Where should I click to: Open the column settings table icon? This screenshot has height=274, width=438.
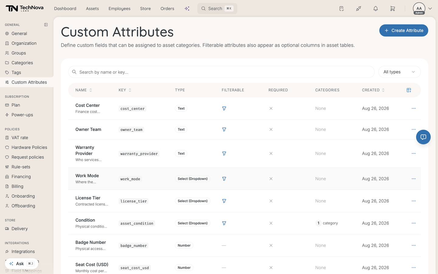tap(409, 90)
